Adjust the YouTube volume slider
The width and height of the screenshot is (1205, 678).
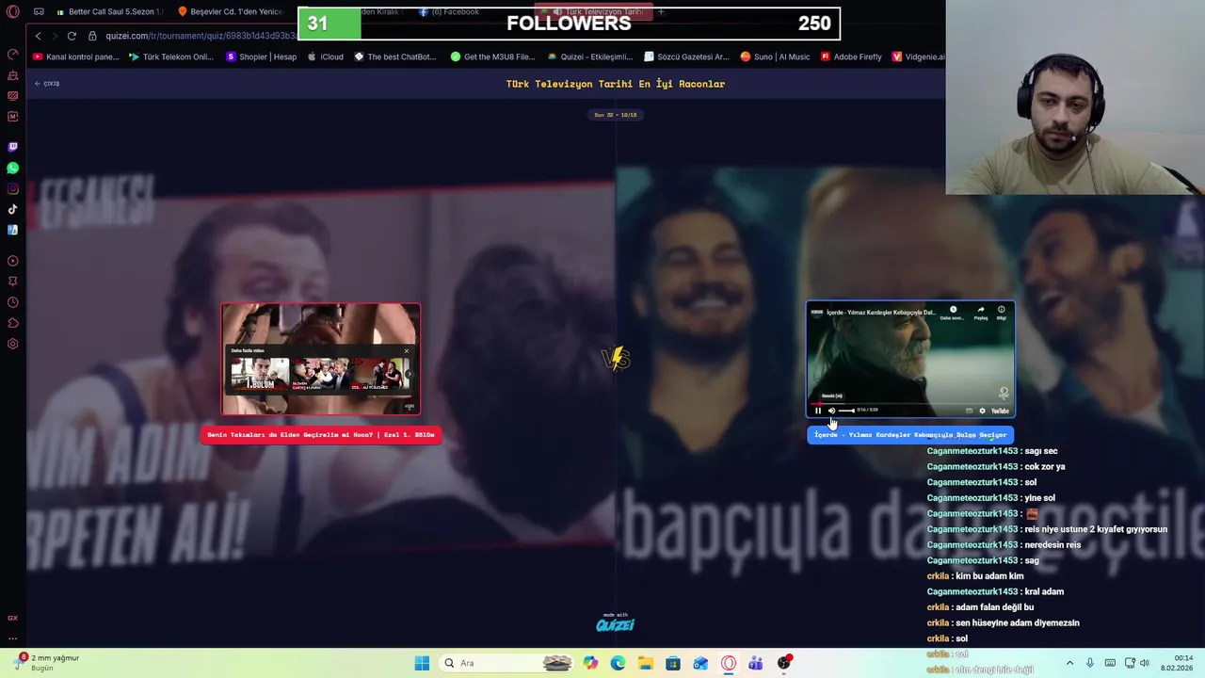[x=846, y=411]
